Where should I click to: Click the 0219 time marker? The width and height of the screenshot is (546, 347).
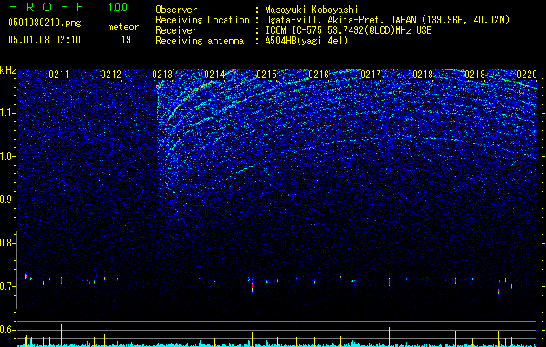tap(475, 74)
